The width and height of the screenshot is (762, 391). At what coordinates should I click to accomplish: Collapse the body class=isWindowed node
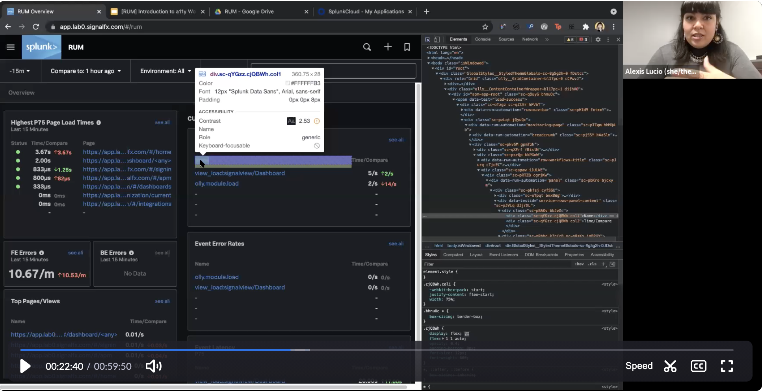[x=429, y=63]
